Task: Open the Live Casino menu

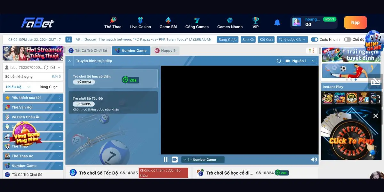Action: (x=140, y=23)
